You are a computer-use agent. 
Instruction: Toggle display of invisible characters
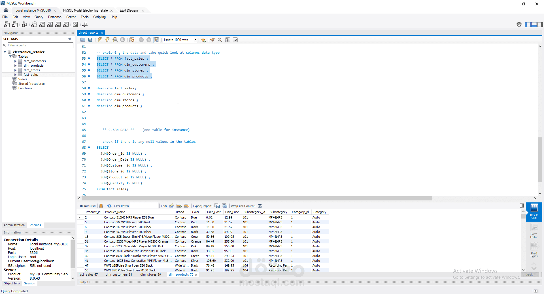228,40
